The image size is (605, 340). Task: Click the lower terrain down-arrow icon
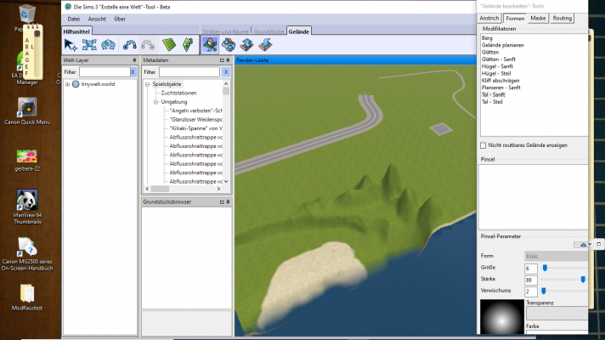point(265,45)
